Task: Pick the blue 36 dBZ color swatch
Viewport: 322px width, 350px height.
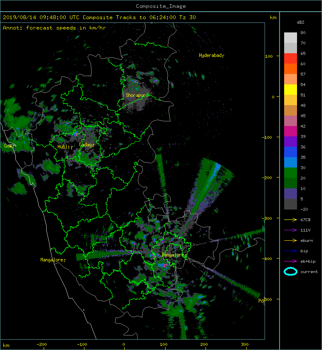Action: pos(290,152)
